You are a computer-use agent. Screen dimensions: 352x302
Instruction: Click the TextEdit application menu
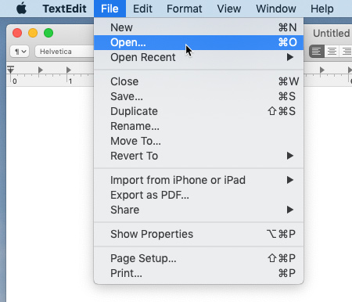pyautogui.click(x=64, y=9)
